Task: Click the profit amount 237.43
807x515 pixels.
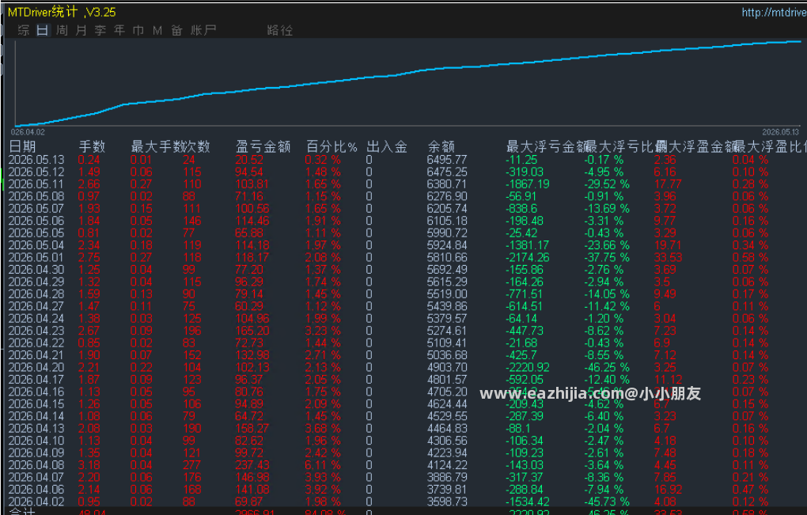Action: tap(252, 465)
